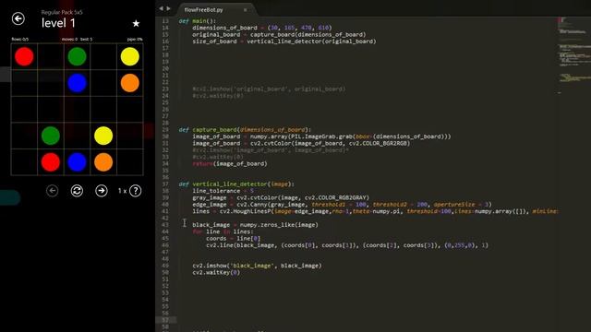Select the orange dot in the bottom row
591x332 pixels.
(x=103, y=162)
